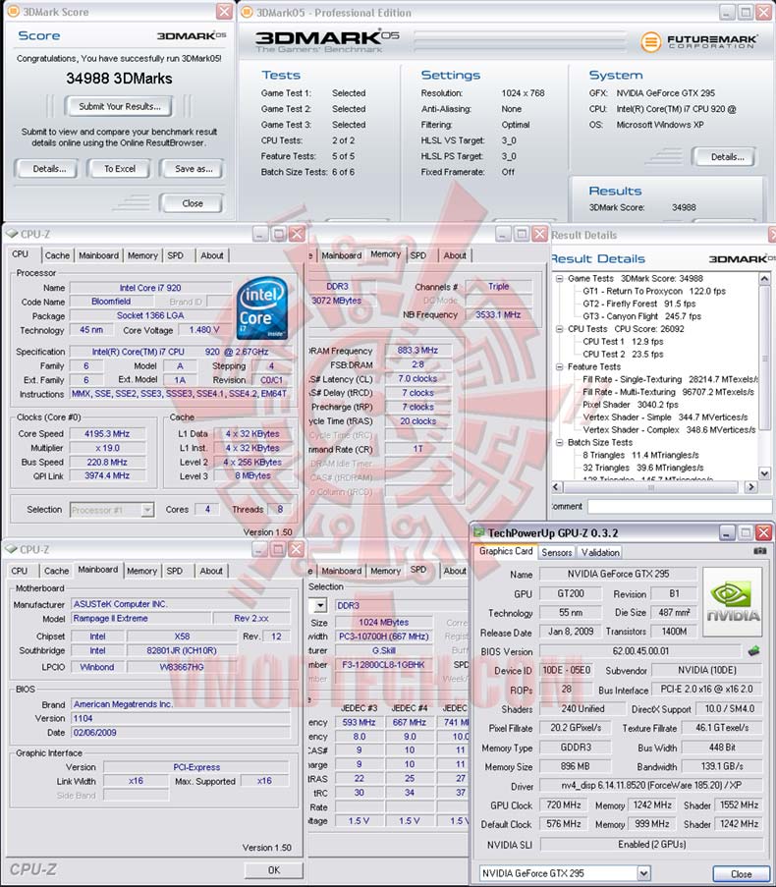Click the Result Details comment input field
The height and width of the screenshot is (887, 776).
(680, 506)
